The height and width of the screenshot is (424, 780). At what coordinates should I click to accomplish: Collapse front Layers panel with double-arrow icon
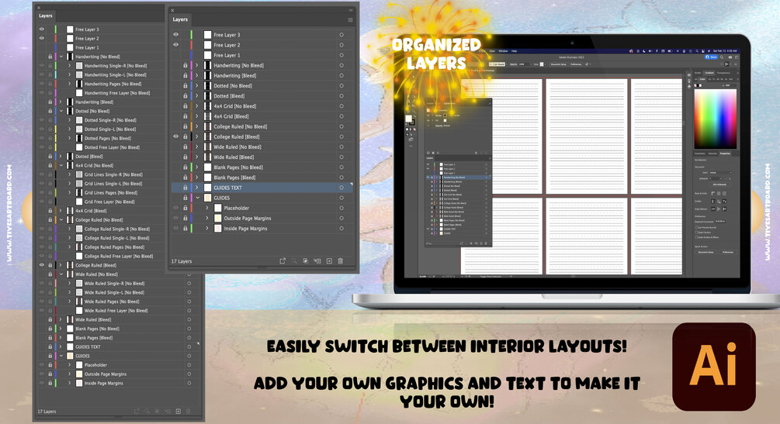click(x=351, y=10)
